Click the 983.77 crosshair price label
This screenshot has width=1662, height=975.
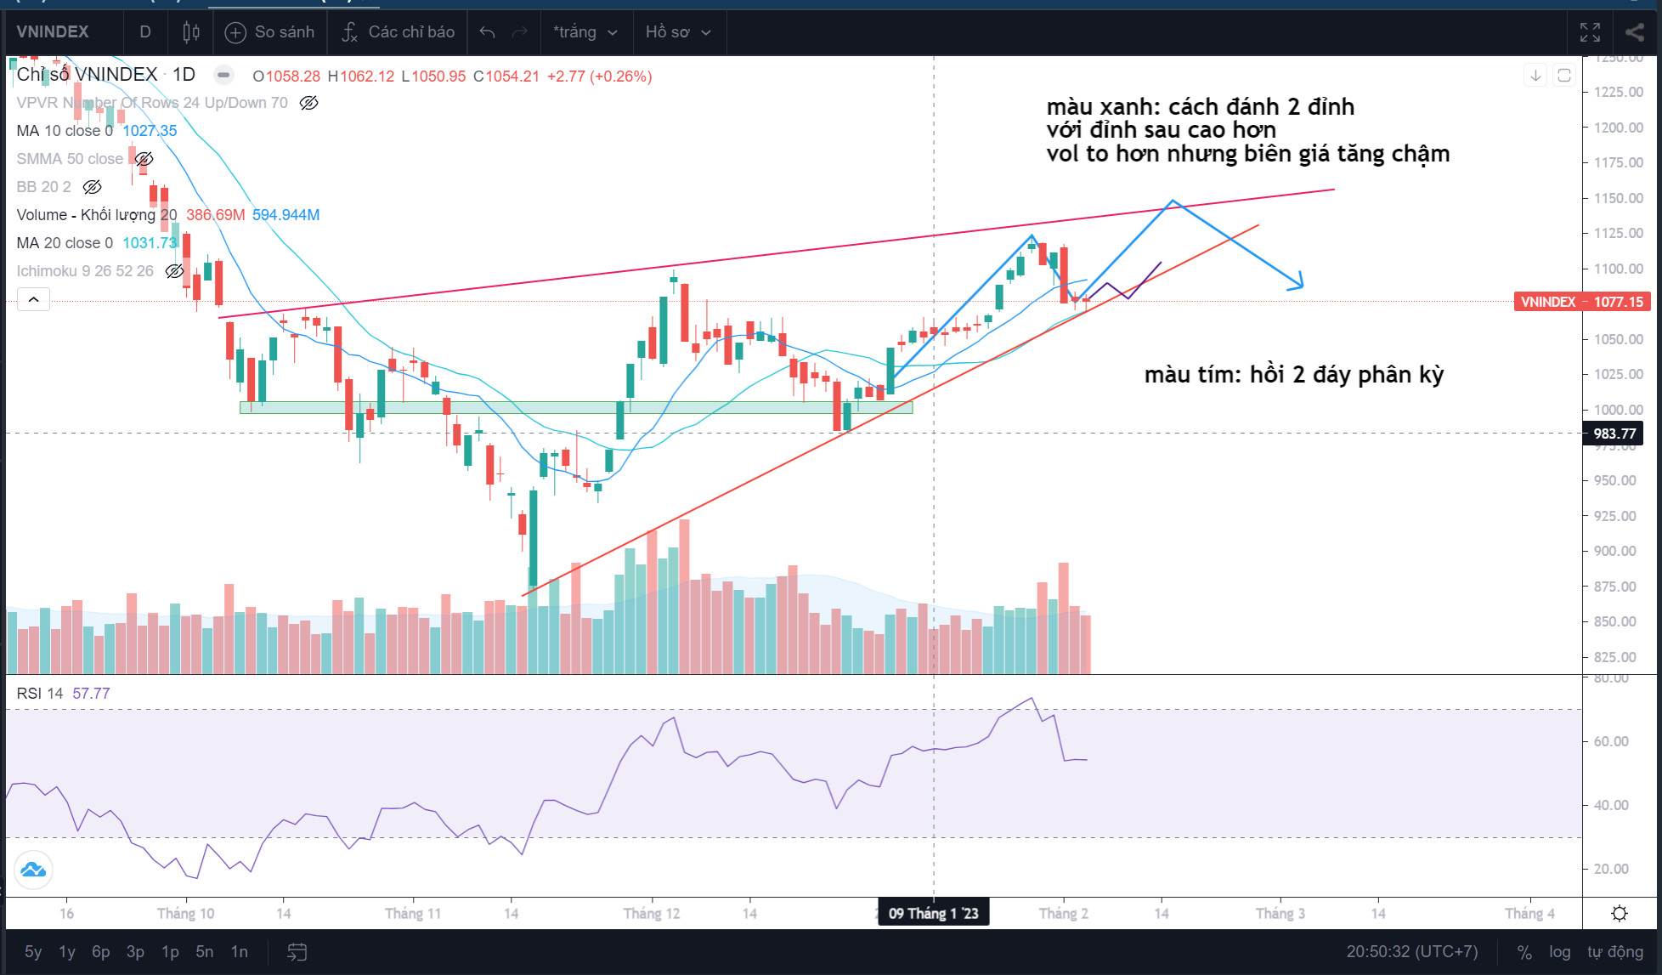coord(1614,434)
